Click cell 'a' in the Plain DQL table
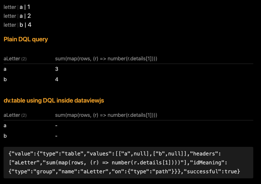 click(x=5, y=69)
